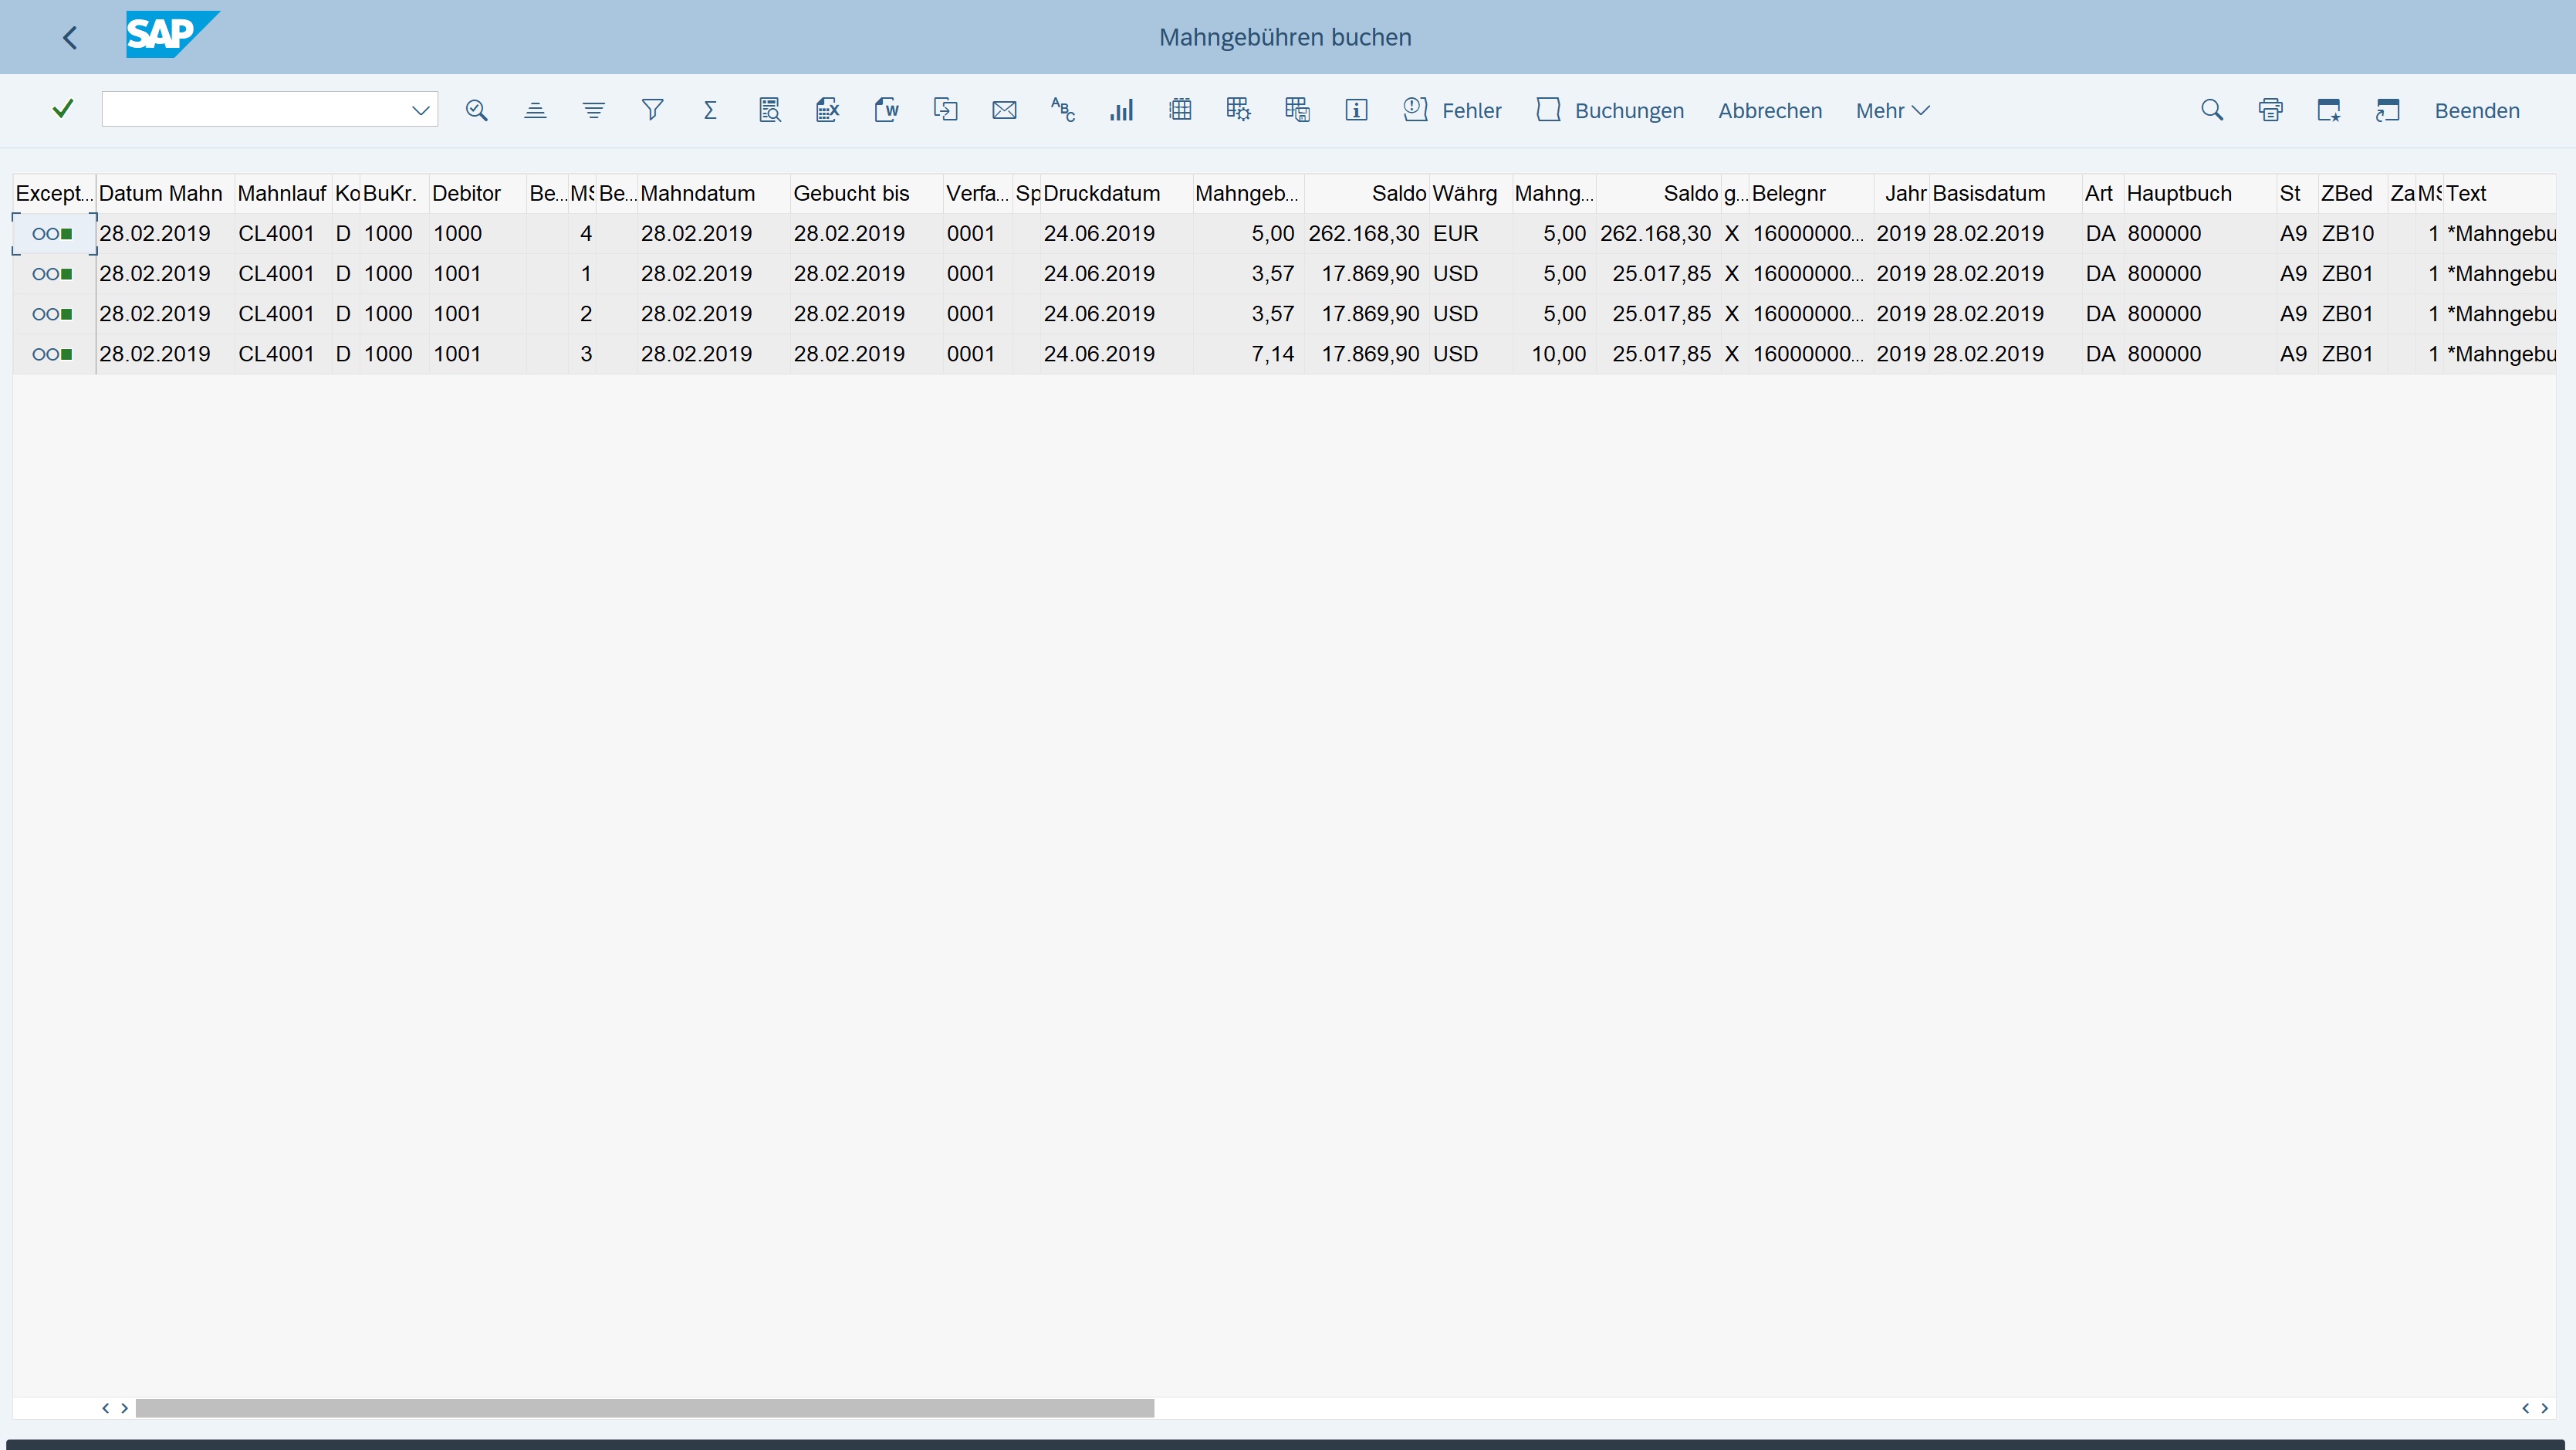Click the horizontal scrollbar thumb
2576x1450 pixels.
pyautogui.click(x=644, y=1407)
